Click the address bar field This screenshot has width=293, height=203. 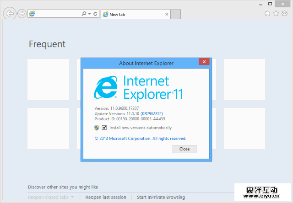[x=64, y=14]
